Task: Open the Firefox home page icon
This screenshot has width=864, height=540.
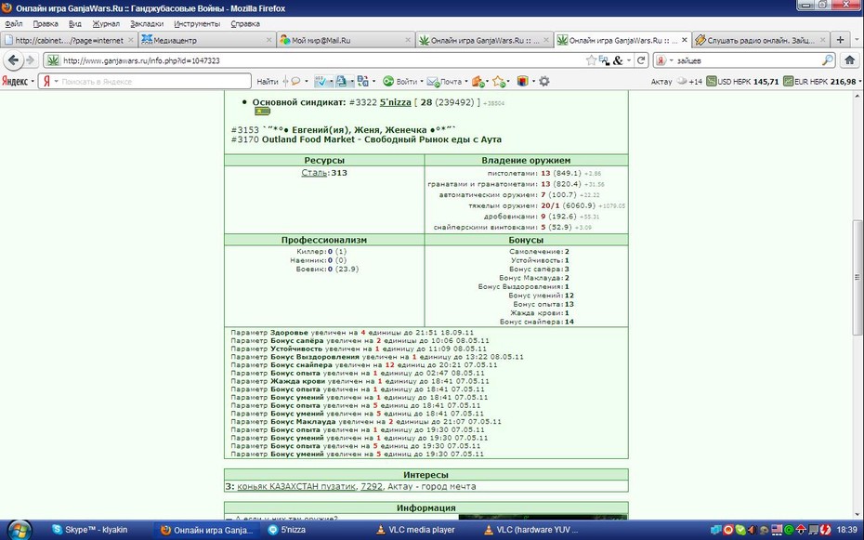Action: click(849, 60)
